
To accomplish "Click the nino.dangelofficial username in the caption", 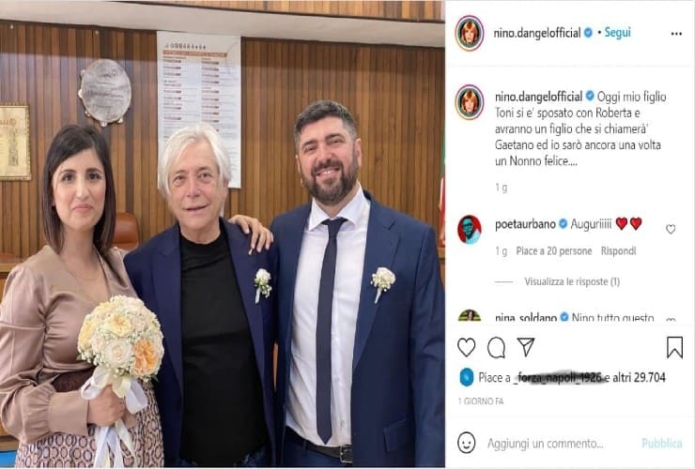I will (538, 96).
